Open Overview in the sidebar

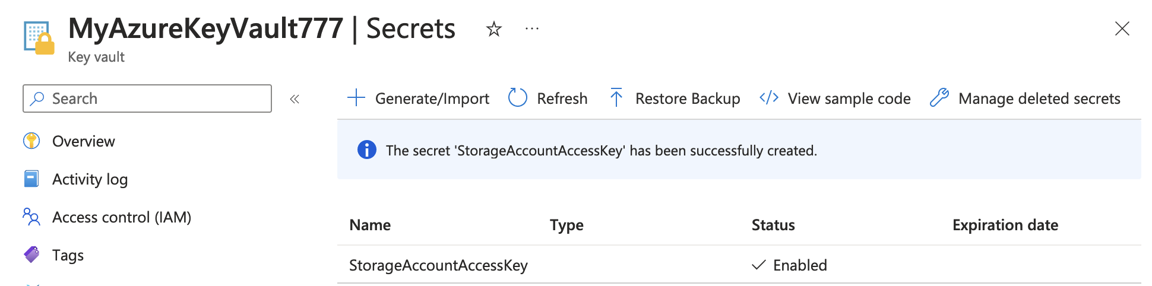[83, 141]
